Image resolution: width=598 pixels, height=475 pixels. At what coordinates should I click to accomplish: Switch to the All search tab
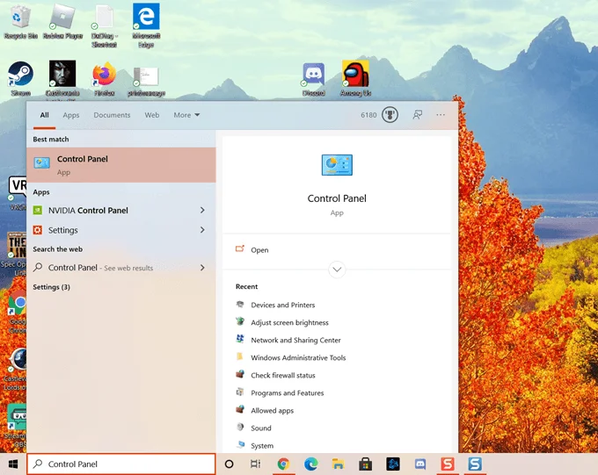tap(44, 115)
